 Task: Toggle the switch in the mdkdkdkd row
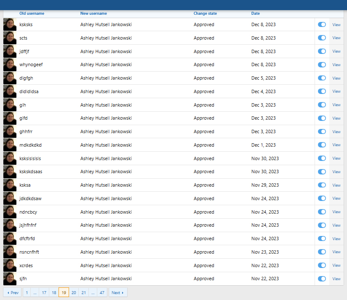[x=322, y=145]
